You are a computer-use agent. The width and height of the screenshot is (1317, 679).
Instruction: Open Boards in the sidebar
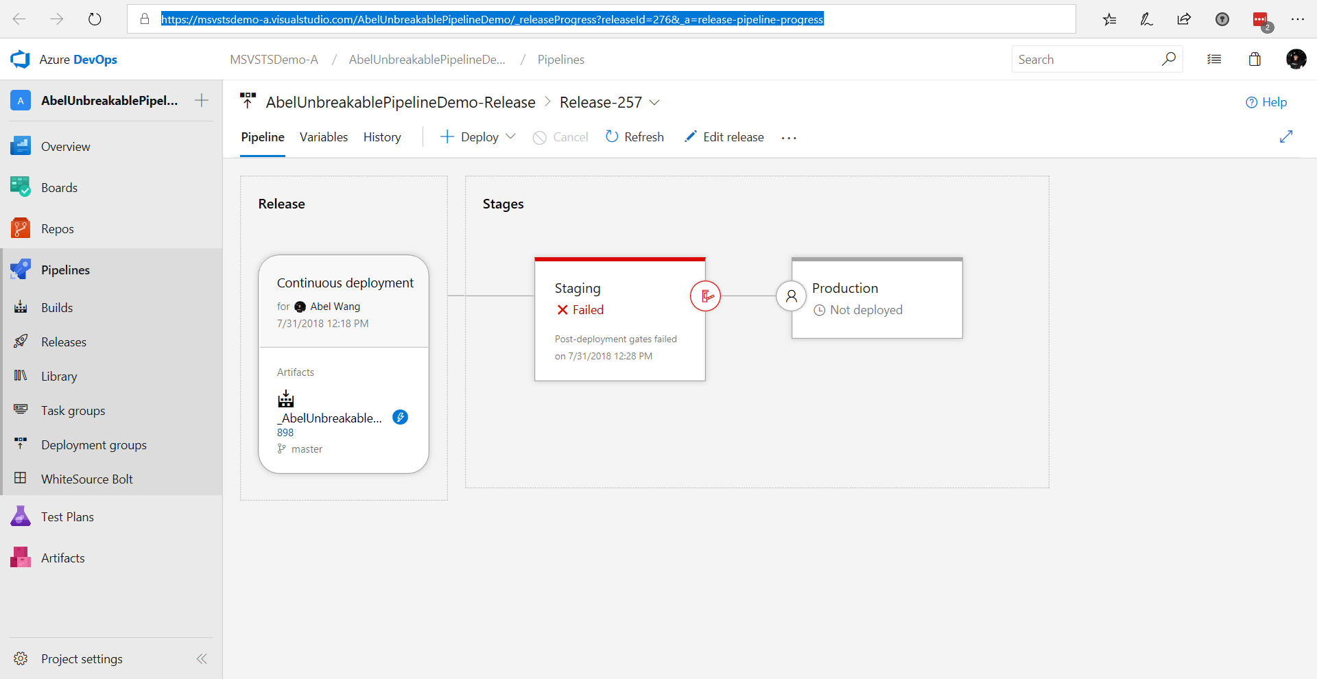click(x=59, y=188)
